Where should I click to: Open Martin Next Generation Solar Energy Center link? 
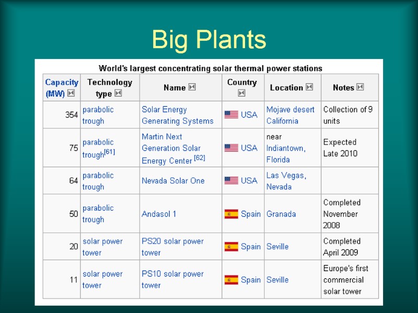[x=171, y=148]
